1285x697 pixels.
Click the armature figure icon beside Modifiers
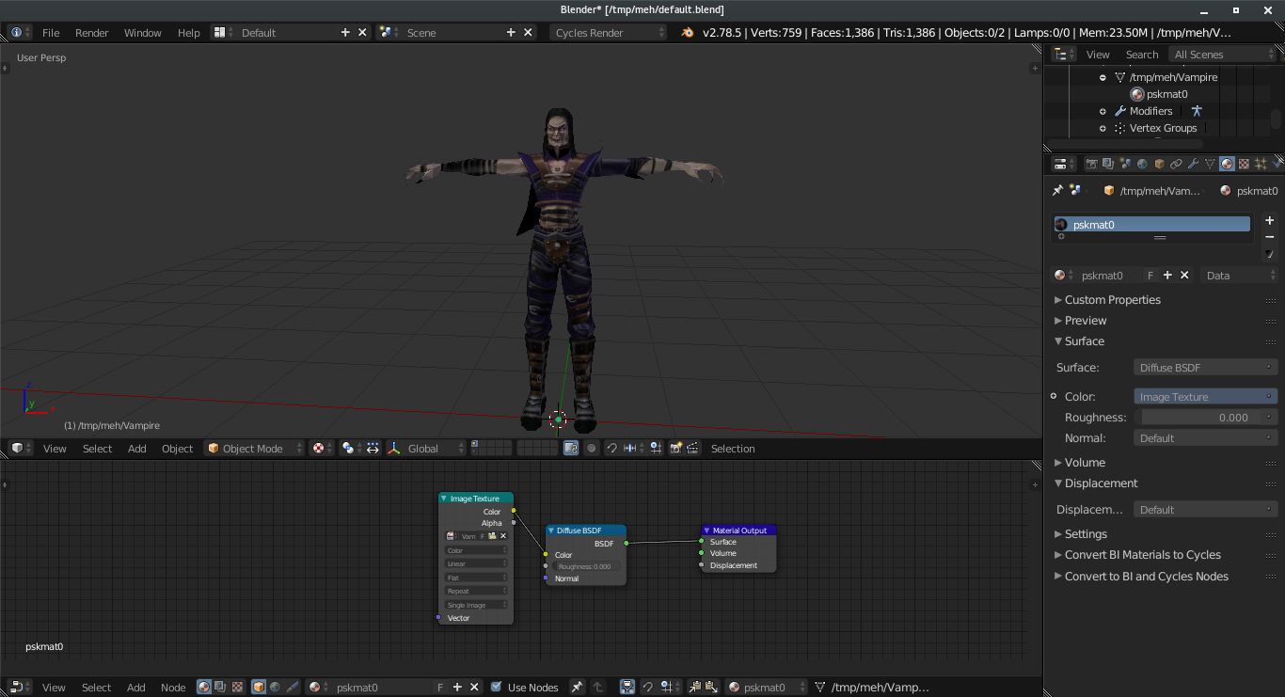click(1197, 111)
